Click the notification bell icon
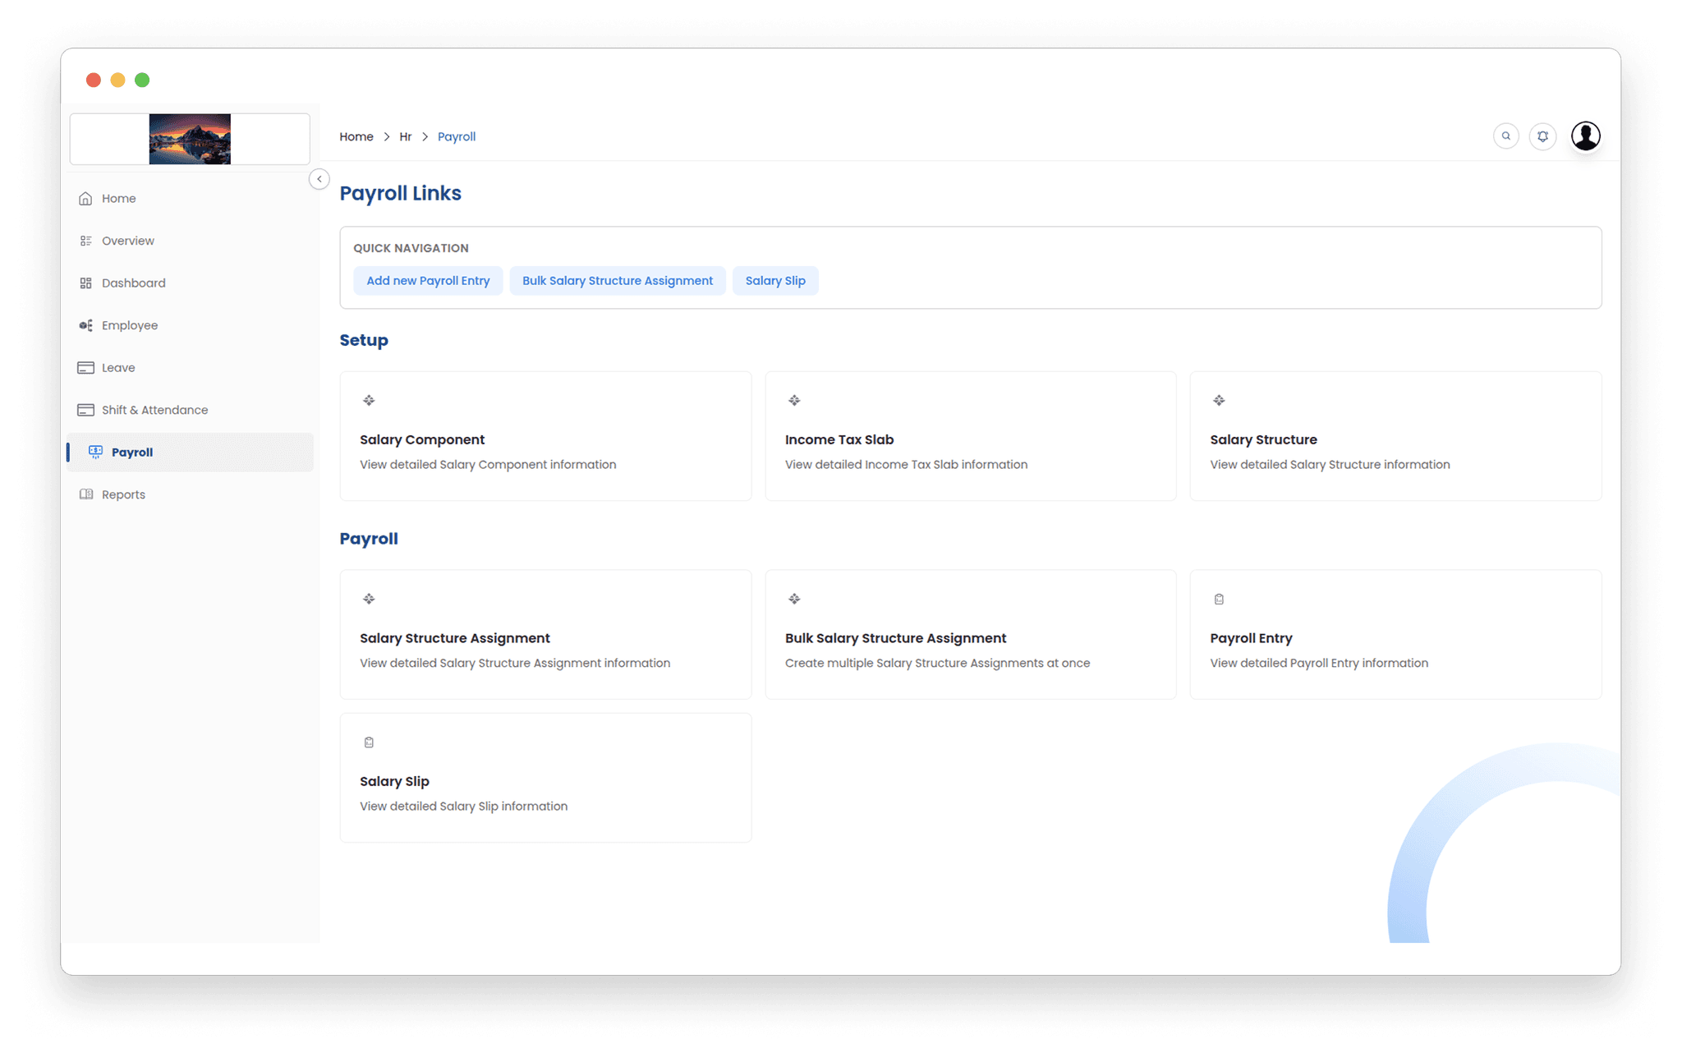 (1542, 136)
